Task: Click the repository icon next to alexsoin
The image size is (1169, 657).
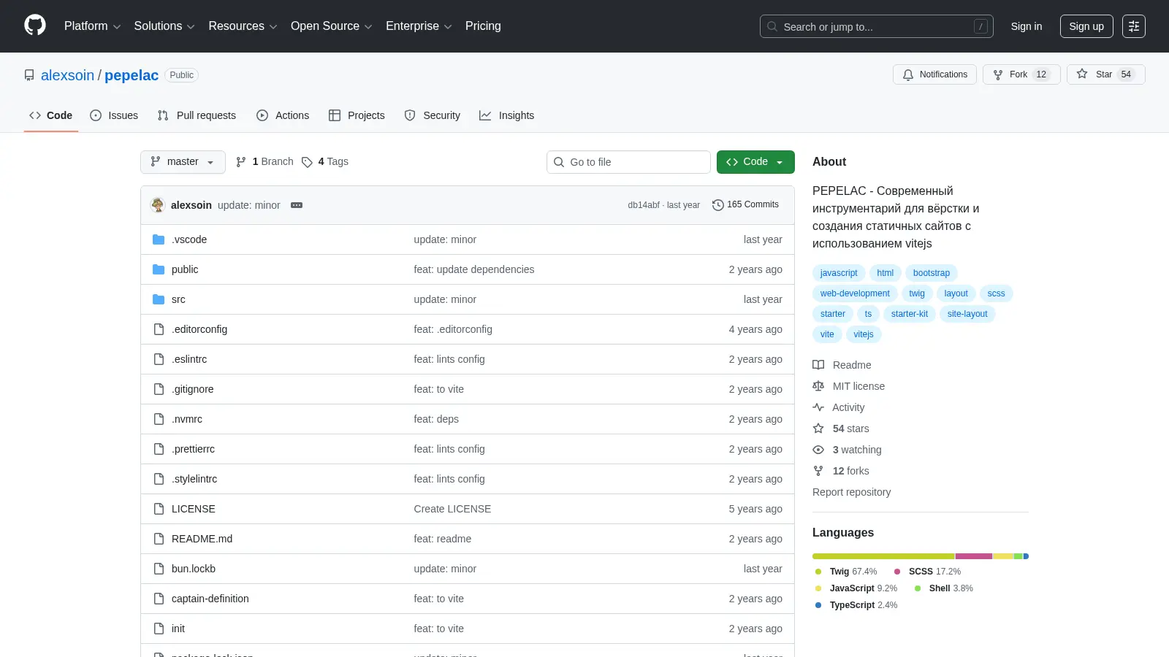Action: (29, 75)
